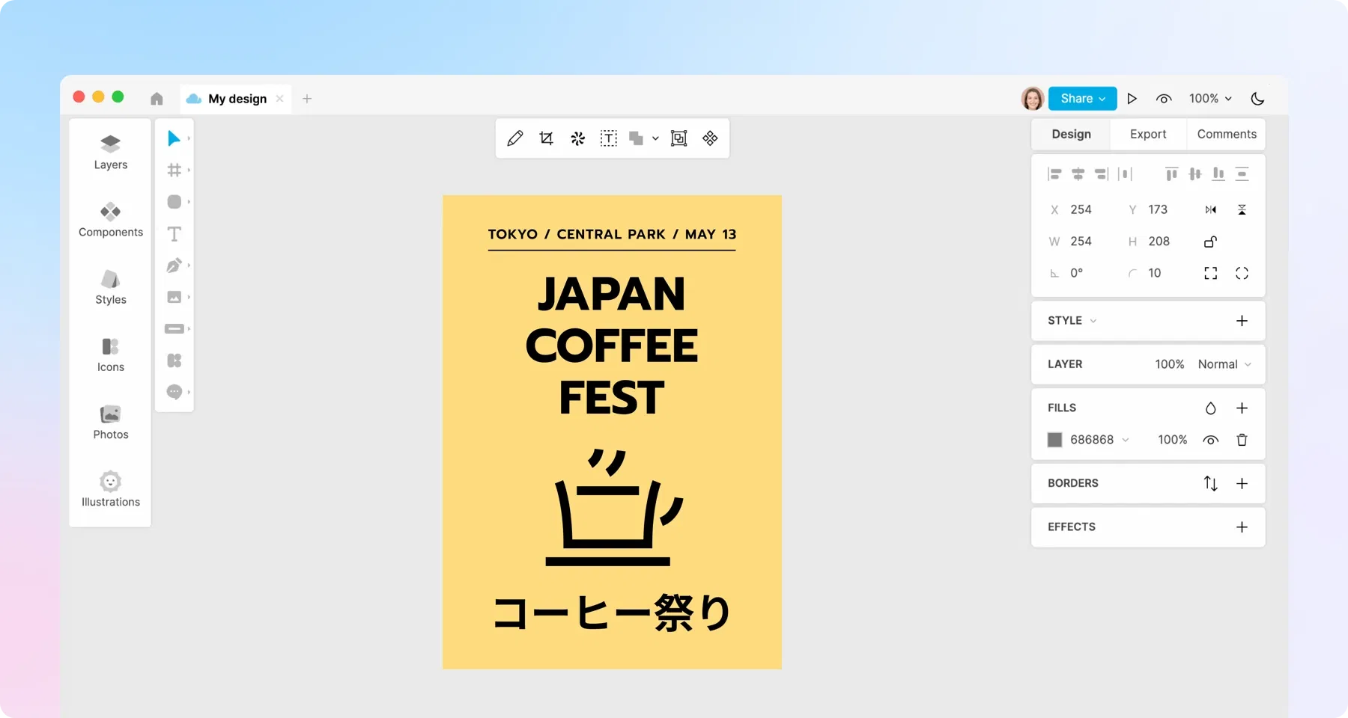1348x718 pixels.
Task: Flip the selection horizontally
Action: tap(1210, 210)
